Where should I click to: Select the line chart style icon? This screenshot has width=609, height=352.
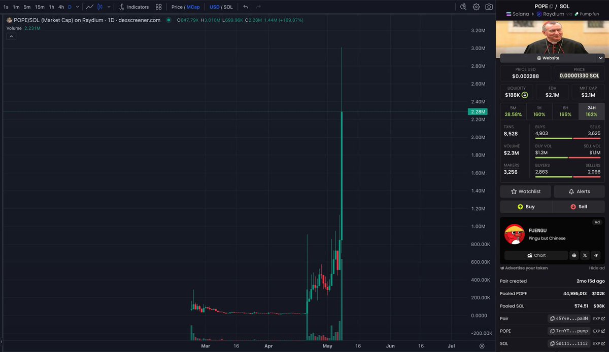(x=90, y=7)
